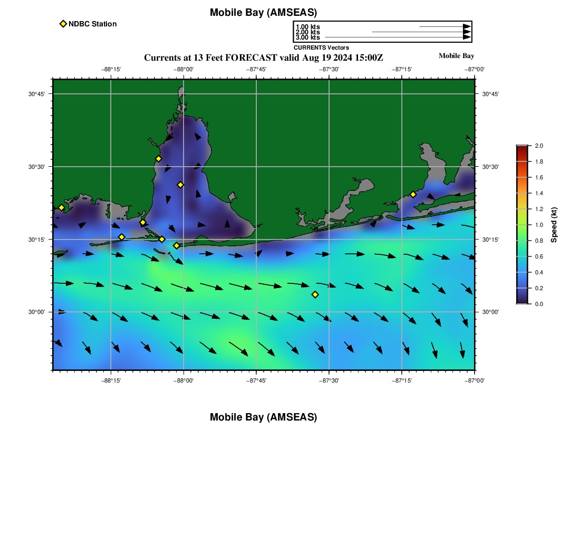Select the easternmost station marker near Pensacola
The image size is (580, 554).
point(413,194)
